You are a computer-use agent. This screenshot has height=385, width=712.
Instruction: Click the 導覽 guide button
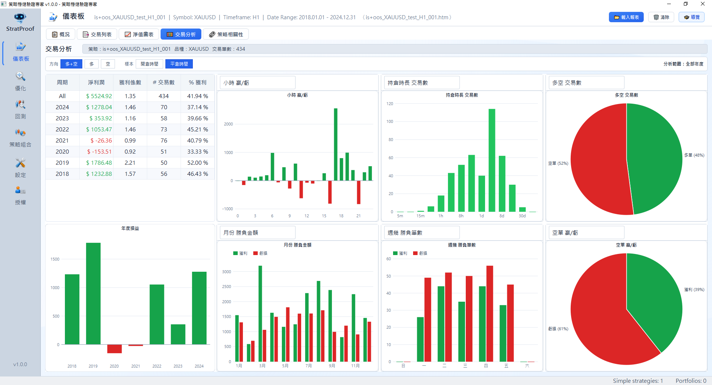[x=692, y=17]
